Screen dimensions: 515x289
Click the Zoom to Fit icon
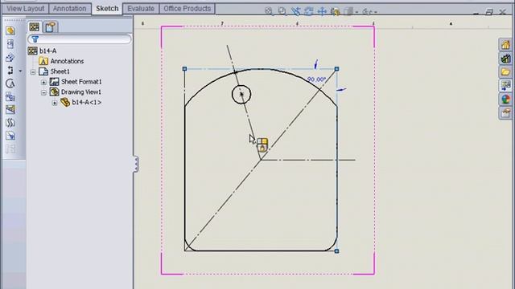click(269, 11)
